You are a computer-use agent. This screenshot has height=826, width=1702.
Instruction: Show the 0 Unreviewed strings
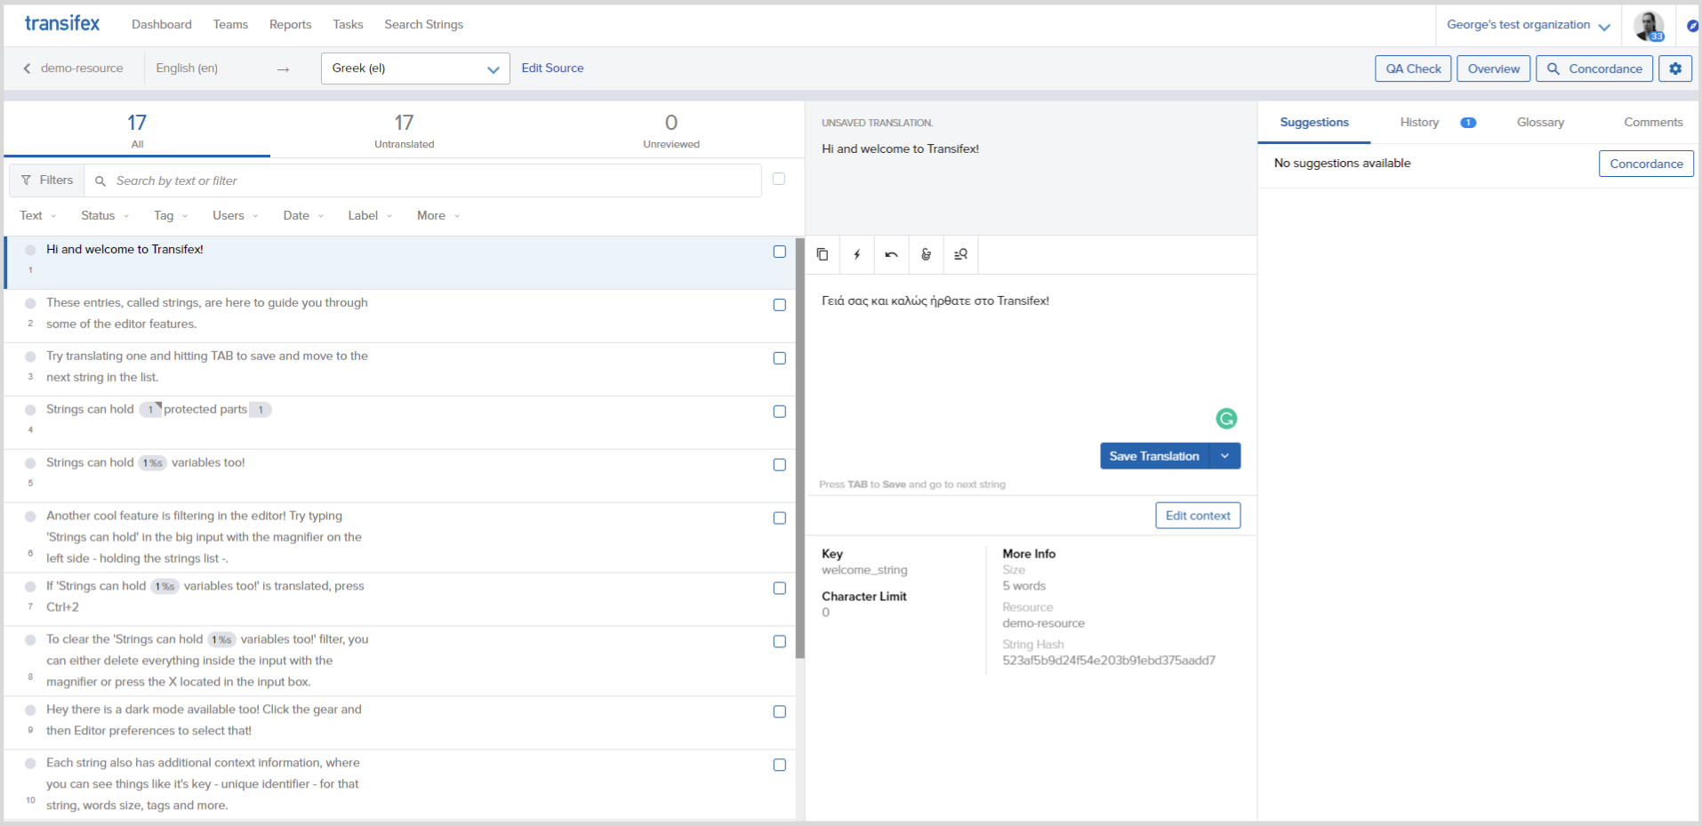tap(671, 130)
